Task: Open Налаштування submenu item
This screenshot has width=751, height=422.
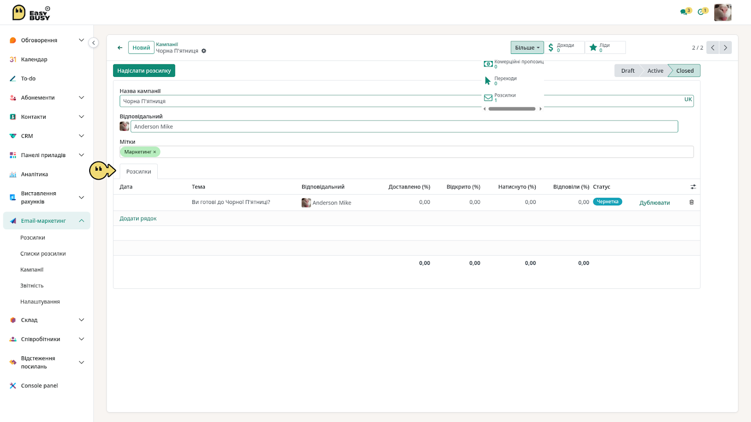Action: coord(40,301)
